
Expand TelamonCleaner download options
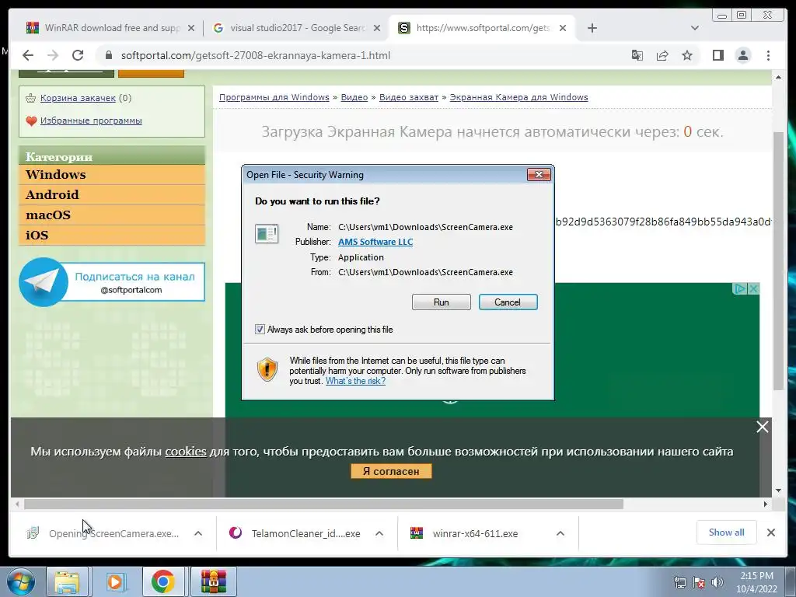(379, 533)
